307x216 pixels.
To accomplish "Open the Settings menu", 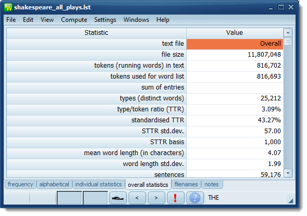I will 105,20.
